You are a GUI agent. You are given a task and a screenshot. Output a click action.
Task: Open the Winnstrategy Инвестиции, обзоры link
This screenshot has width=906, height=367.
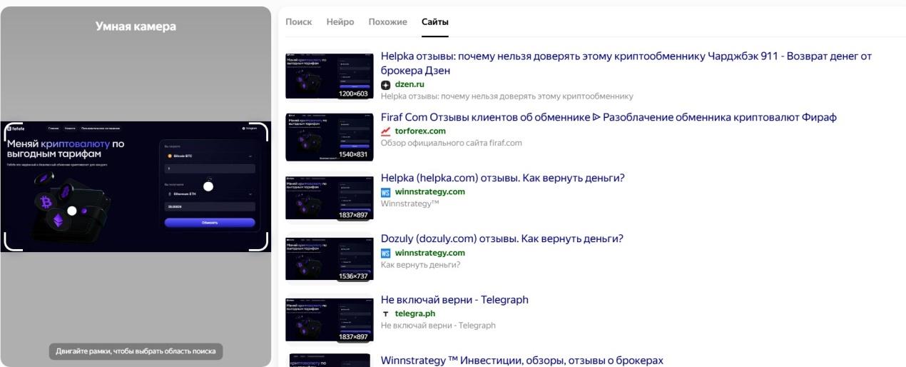(x=522, y=361)
